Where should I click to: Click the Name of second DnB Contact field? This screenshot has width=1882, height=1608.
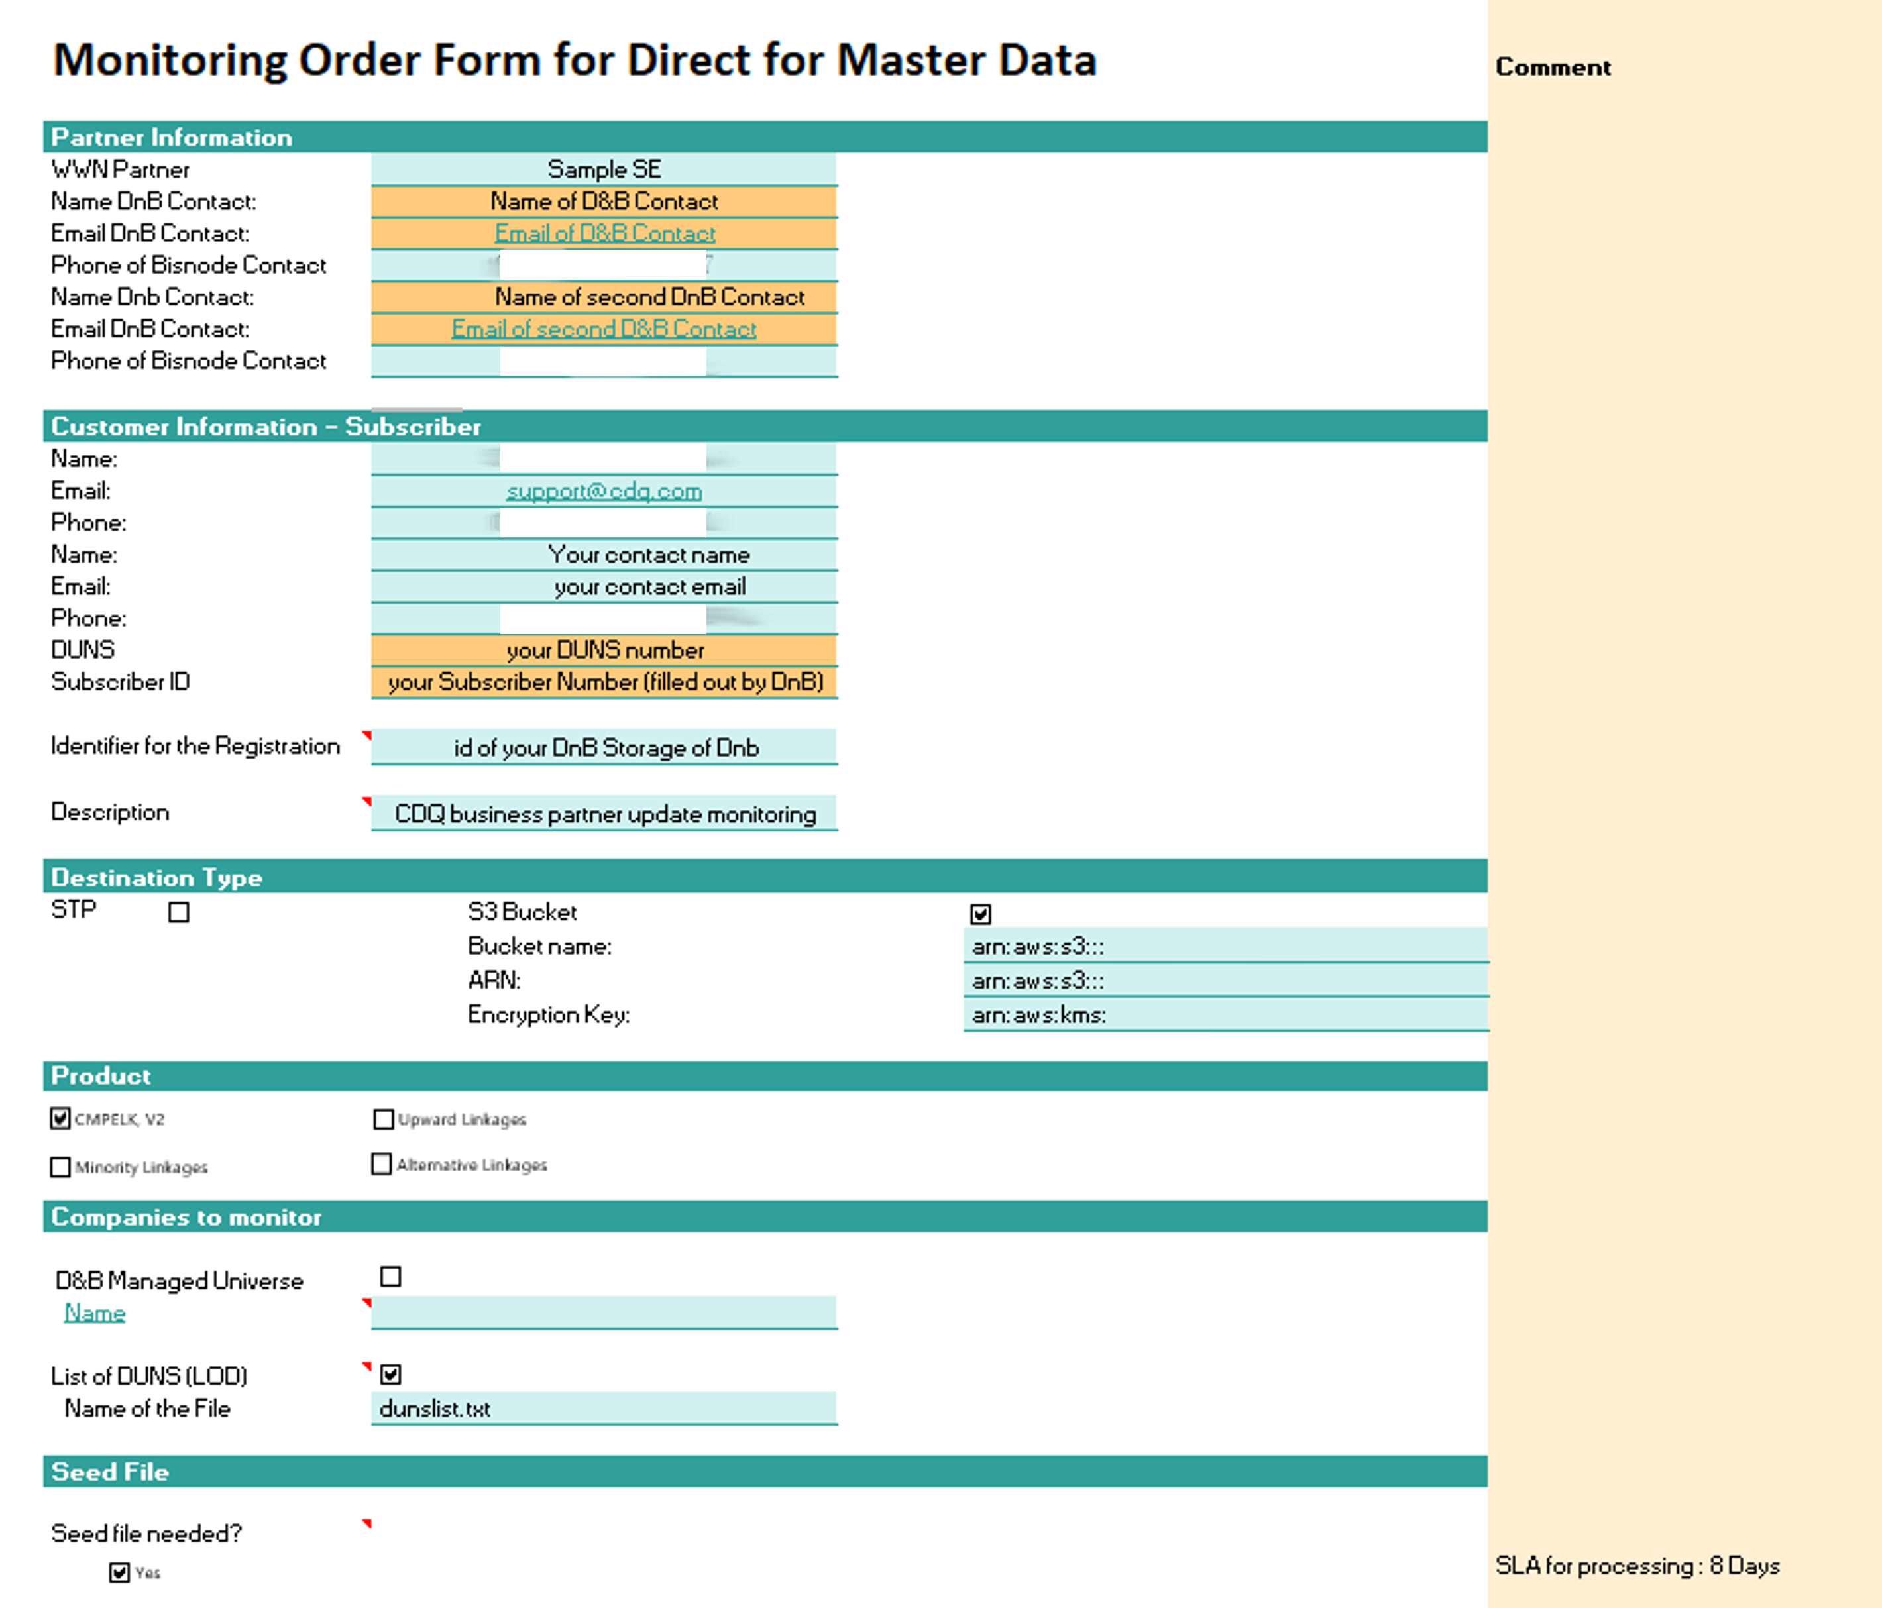tap(604, 297)
